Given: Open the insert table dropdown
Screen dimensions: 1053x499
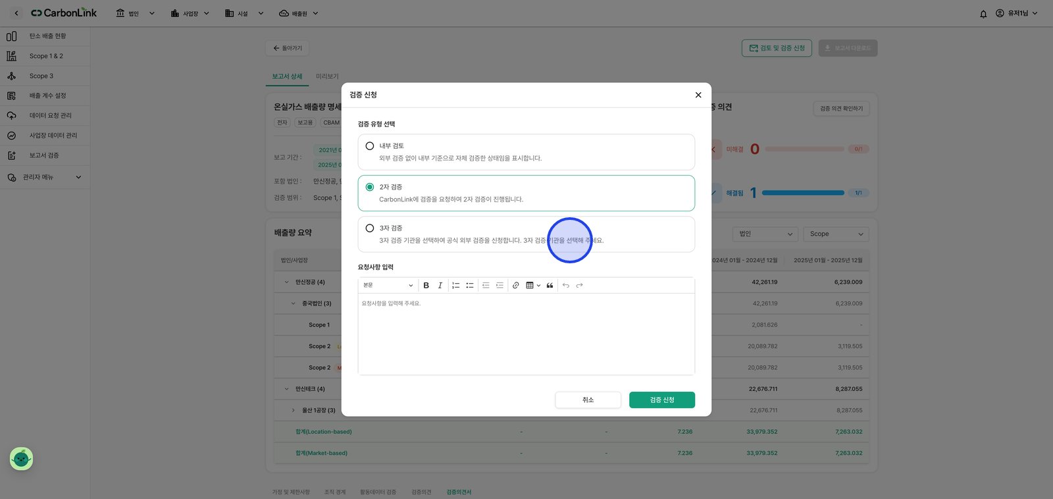Looking at the screenshot, I should (533, 286).
